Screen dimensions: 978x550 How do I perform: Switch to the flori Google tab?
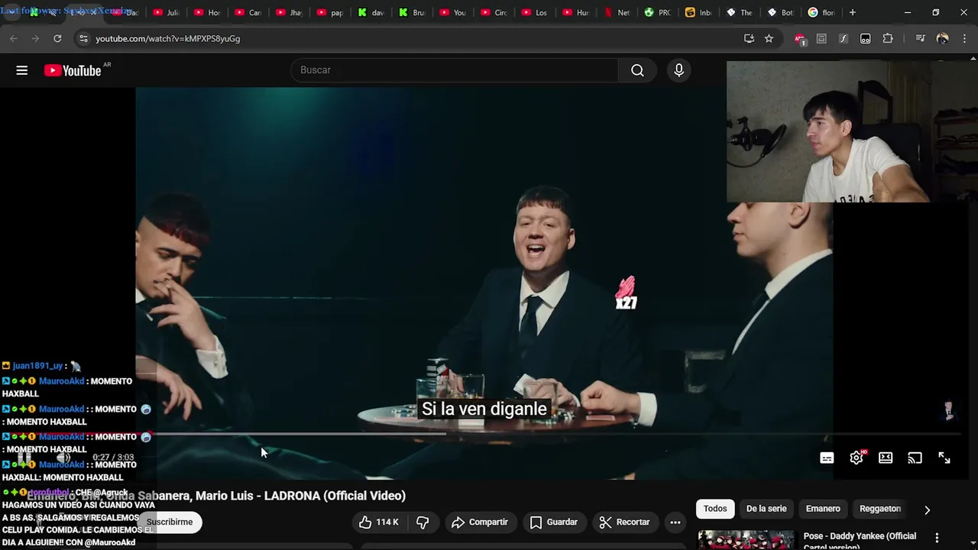(x=821, y=12)
